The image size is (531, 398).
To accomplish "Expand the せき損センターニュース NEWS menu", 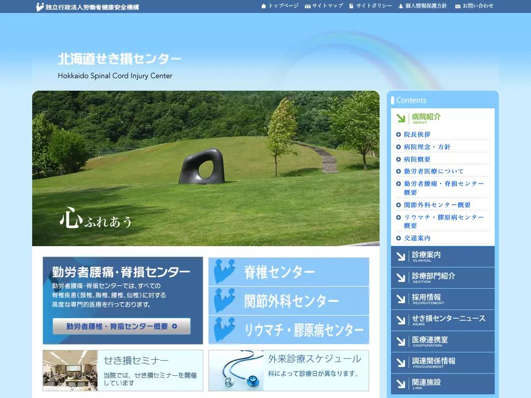I will click(x=443, y=320).
